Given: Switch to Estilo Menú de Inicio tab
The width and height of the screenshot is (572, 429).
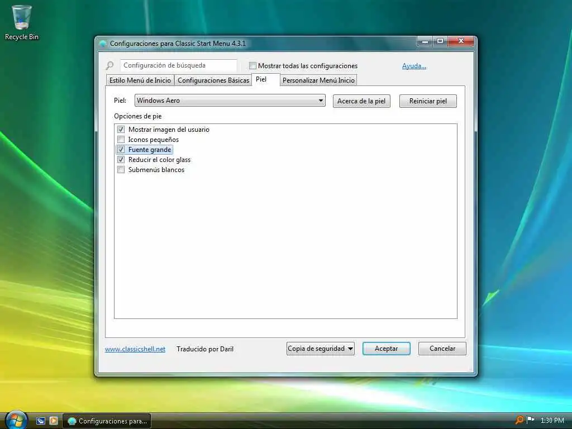Looking at the screenshot, I should click(x=140, y=80).
